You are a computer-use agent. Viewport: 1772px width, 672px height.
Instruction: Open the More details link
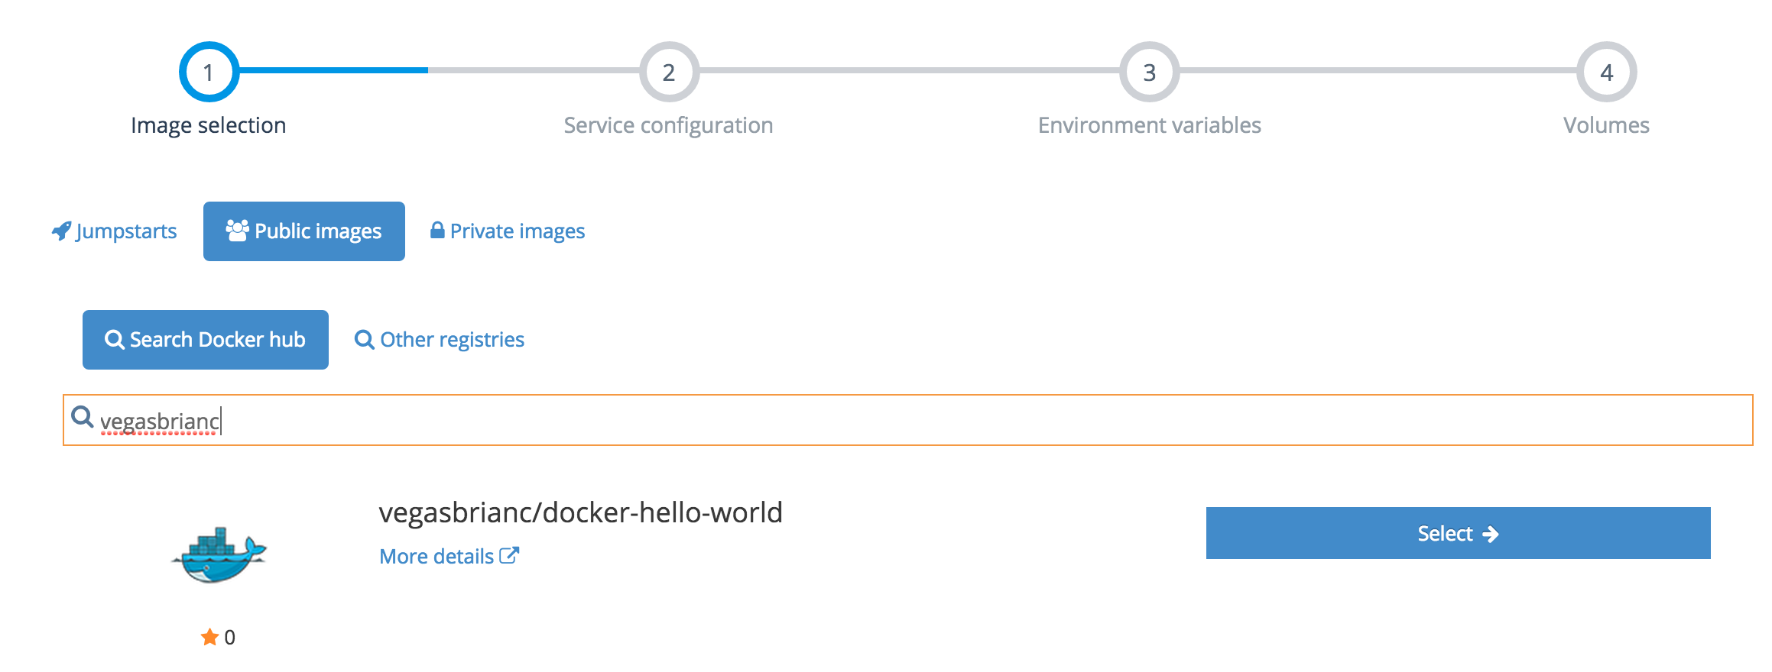coord(437,557)
